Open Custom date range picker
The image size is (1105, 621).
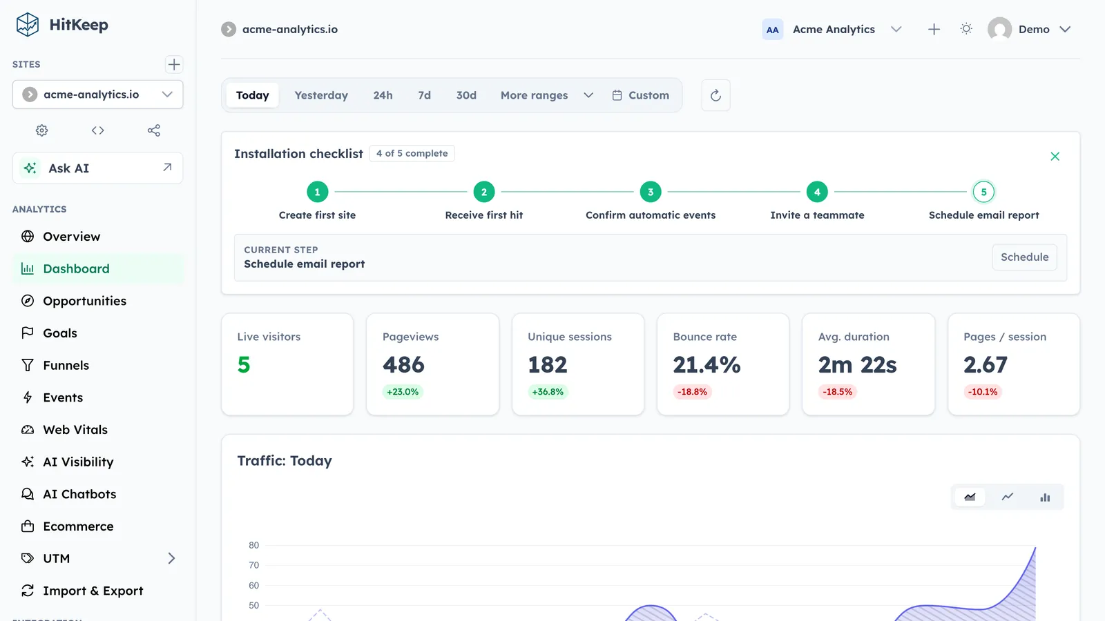[x=640, y=95]
